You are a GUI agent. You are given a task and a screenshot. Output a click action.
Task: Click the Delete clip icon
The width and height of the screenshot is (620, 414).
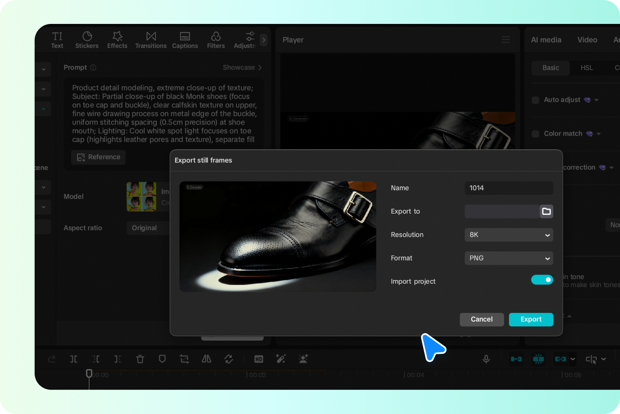140,359
